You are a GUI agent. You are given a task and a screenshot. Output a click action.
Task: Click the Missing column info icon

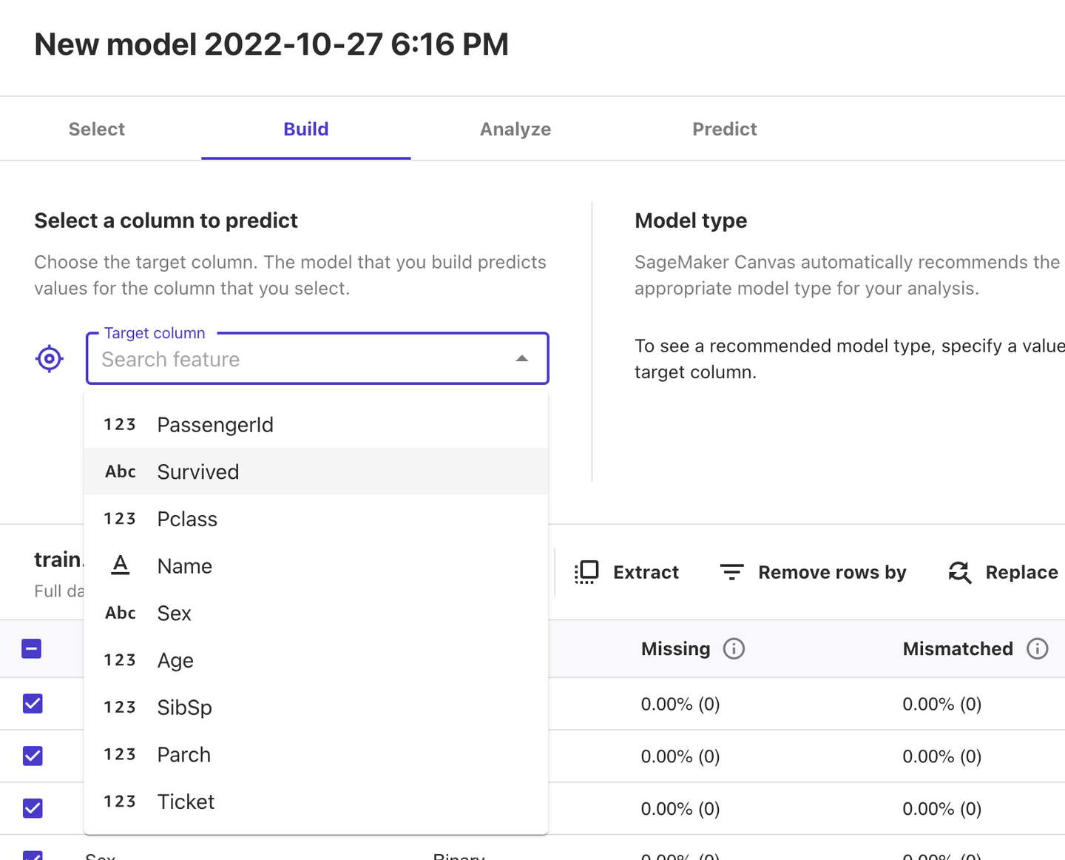pos(734,649)
